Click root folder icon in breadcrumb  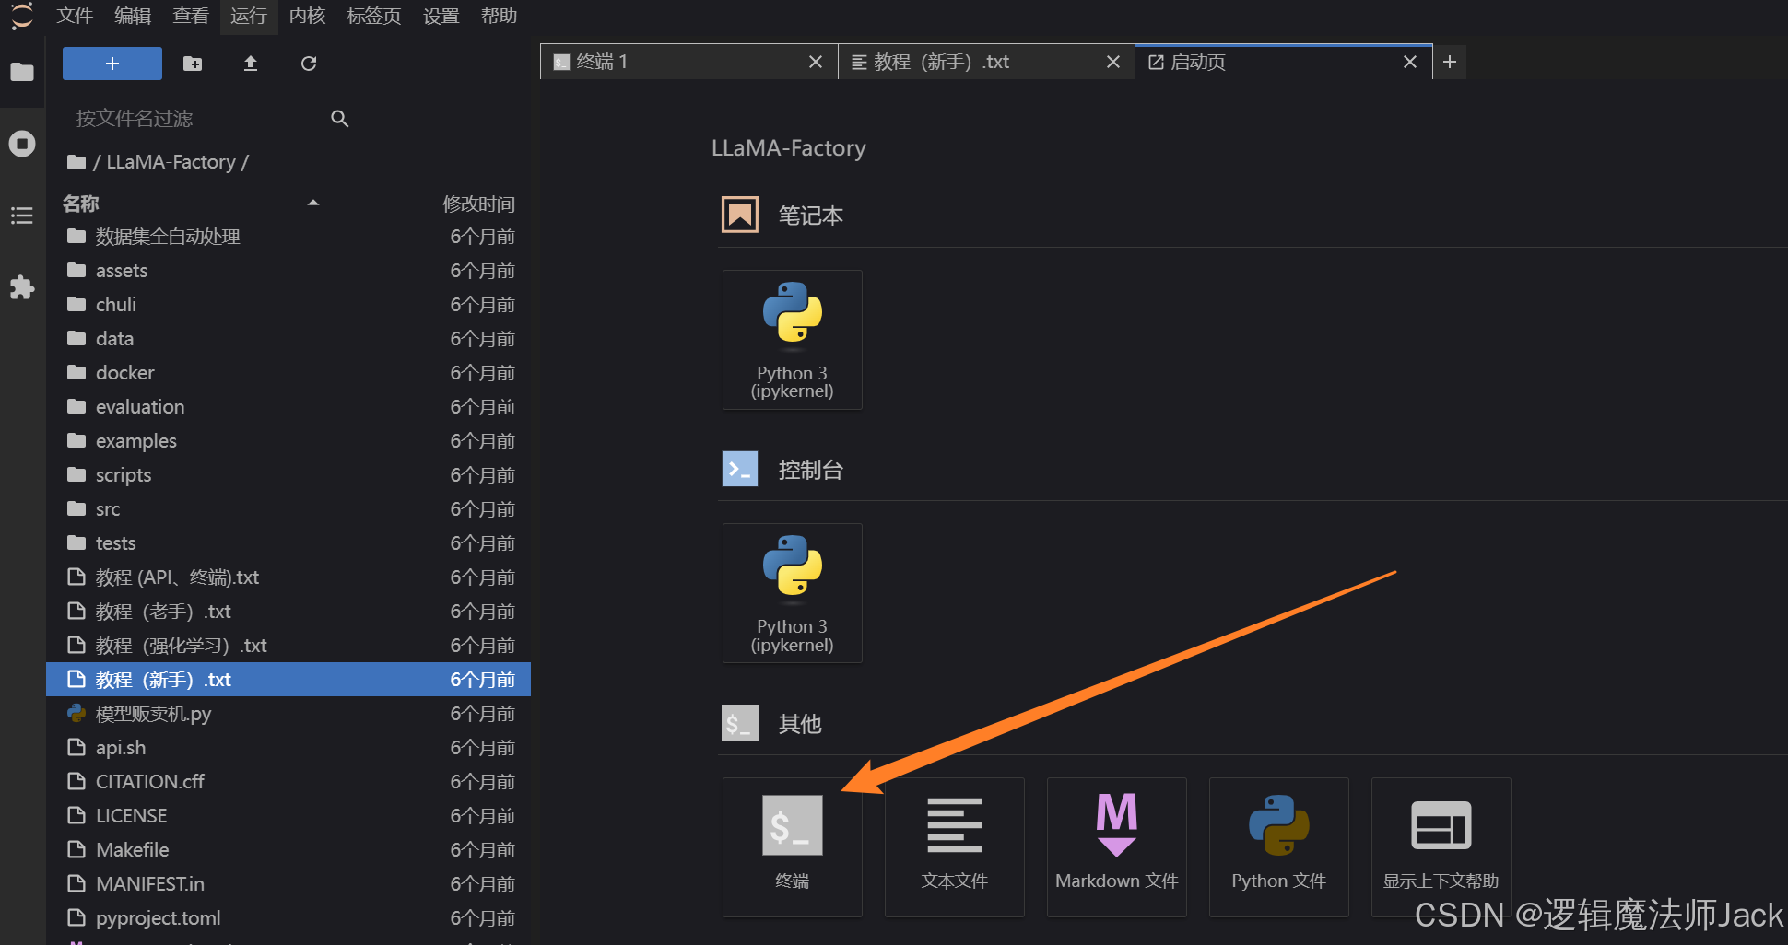click(x=76, y=163)
